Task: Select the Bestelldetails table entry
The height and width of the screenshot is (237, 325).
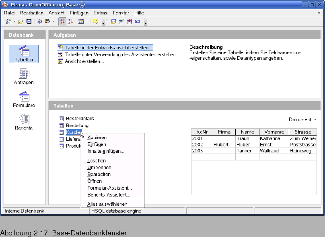Action: 81,119
